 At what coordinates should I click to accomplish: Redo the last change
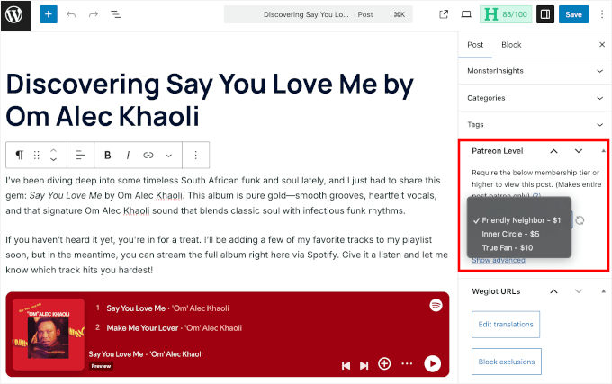pos(94,14)
